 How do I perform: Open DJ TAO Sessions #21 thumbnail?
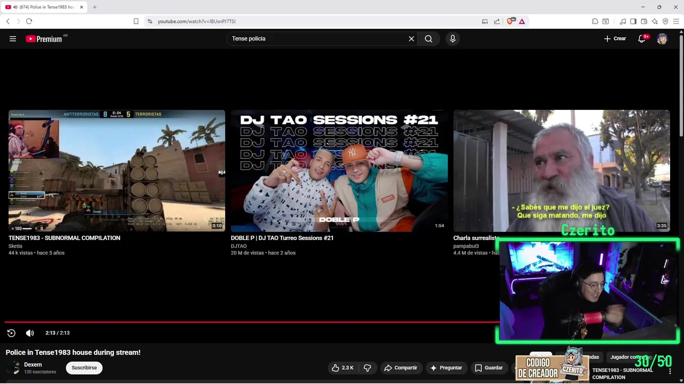tap(339, 171)
